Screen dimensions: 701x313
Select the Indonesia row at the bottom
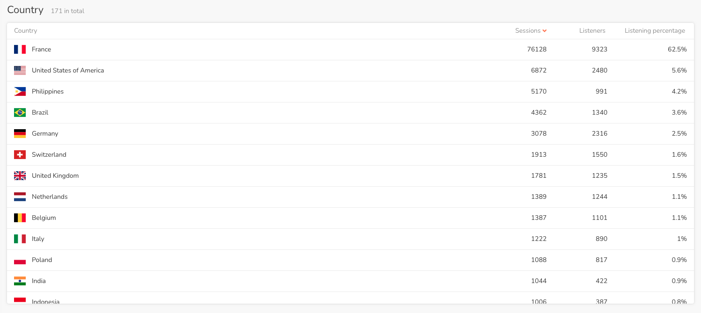coord(350,298)
